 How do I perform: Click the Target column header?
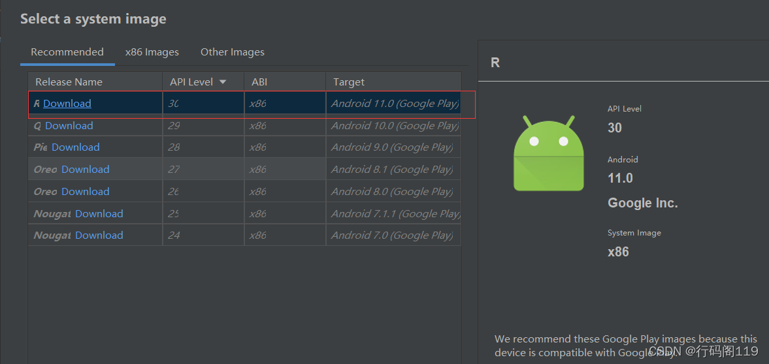(394, 82)
